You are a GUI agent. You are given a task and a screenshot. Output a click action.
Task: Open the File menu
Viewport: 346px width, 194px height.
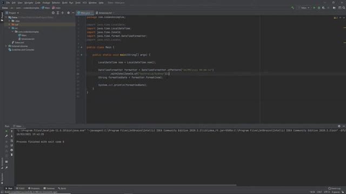(8, 3)
